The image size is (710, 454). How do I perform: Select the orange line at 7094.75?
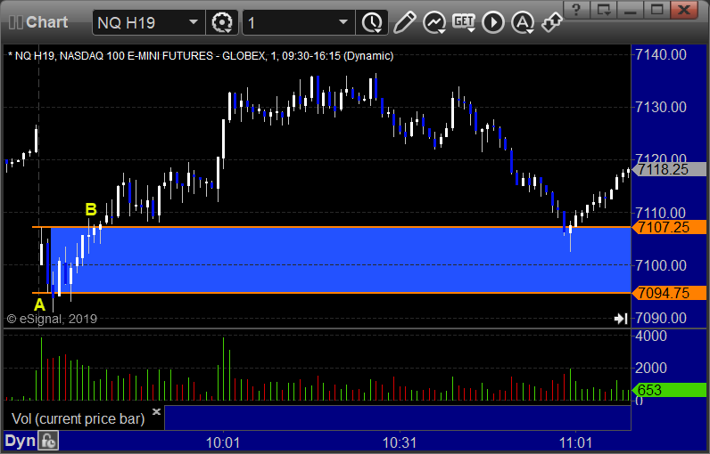[x=331, y=293]
